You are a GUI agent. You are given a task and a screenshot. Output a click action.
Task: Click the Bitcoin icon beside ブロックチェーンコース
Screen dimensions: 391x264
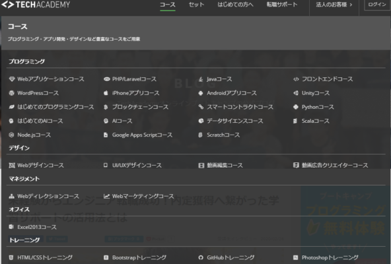point(106,107)
